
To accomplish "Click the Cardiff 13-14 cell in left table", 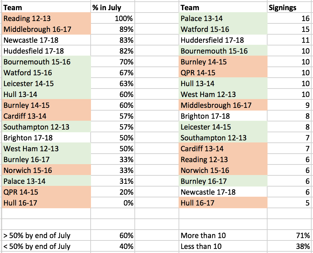I will 46,116.
